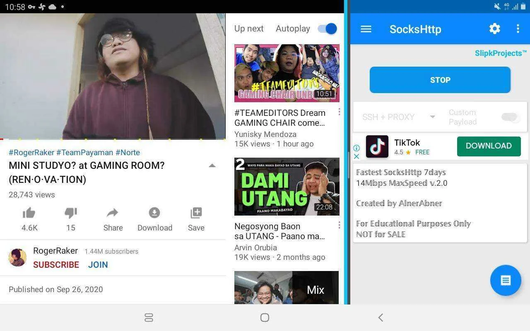Image resolution: width=530 pixels, height=331 pixels.
Task: Tap the For Educational Purposes Only text
Action: coord(413,223)
